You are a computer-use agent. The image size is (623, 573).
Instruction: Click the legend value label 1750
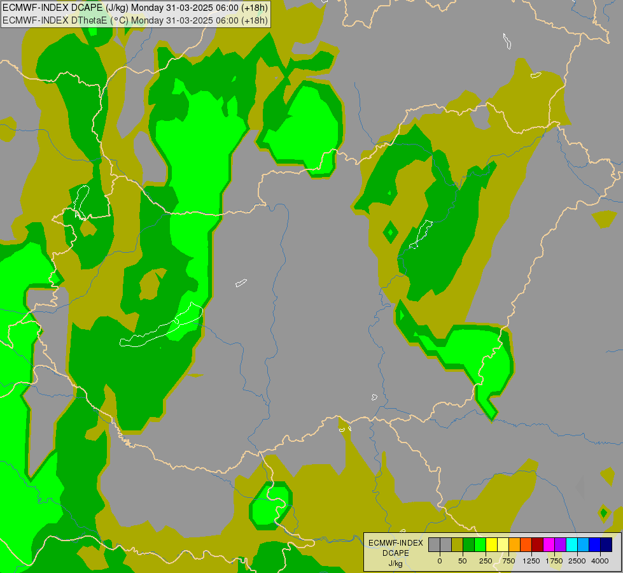pyautogui.click(x=554, y=561)
